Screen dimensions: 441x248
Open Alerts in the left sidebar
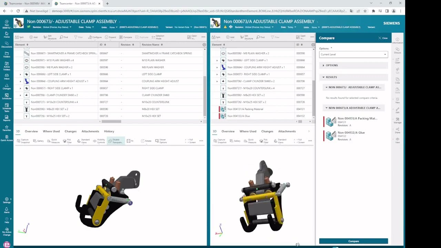pyautogui.click(x=7, y=210)
